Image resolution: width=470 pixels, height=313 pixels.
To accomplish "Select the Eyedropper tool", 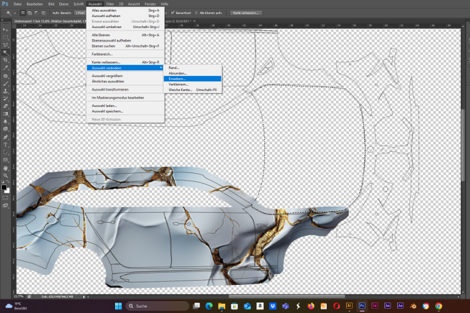I will 6,68.
